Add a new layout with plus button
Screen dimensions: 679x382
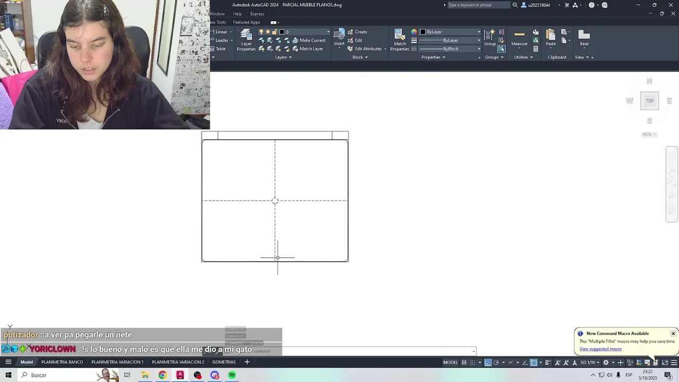click(x=247, y=362)
